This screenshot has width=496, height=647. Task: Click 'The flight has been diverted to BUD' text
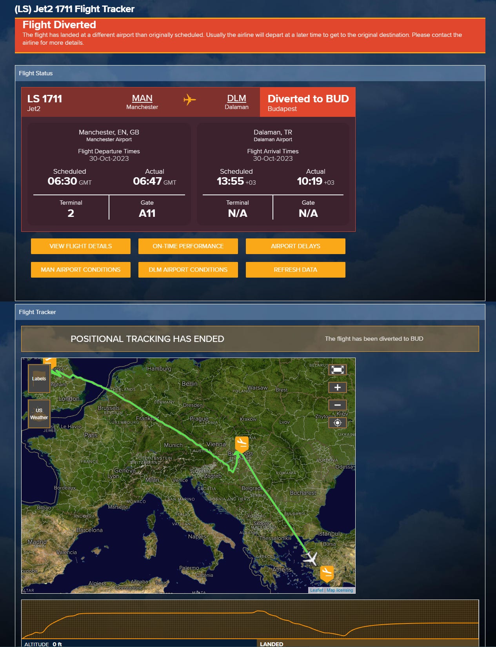[374, 339]
